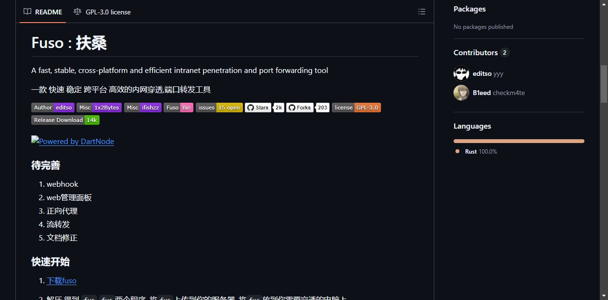Click the 待完善 heading
This screenshot has height=300, width=608.
(x=46, y=165)
